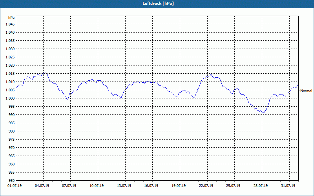The height and width of the screenshot is (196, 314).
Task: Click the 1.005 y-axis value
Action: click(10, 90)
